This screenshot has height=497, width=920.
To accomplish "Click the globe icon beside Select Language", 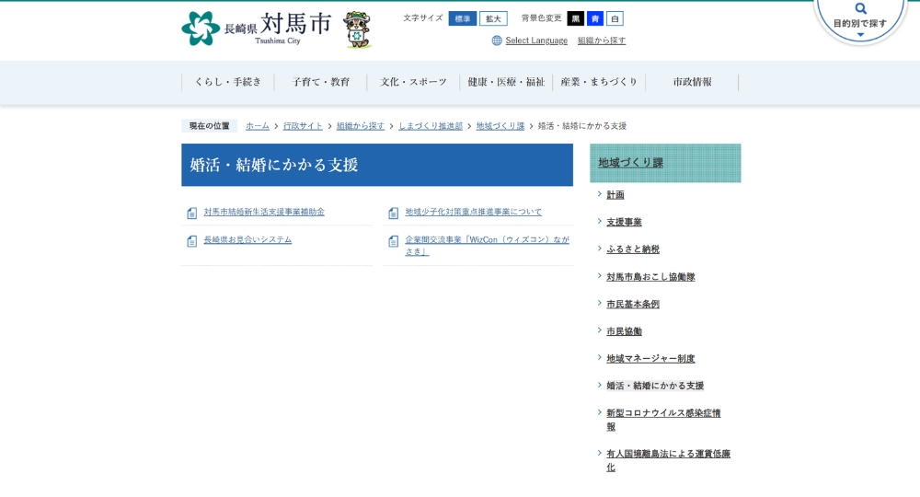I will (x=497, y=40).
